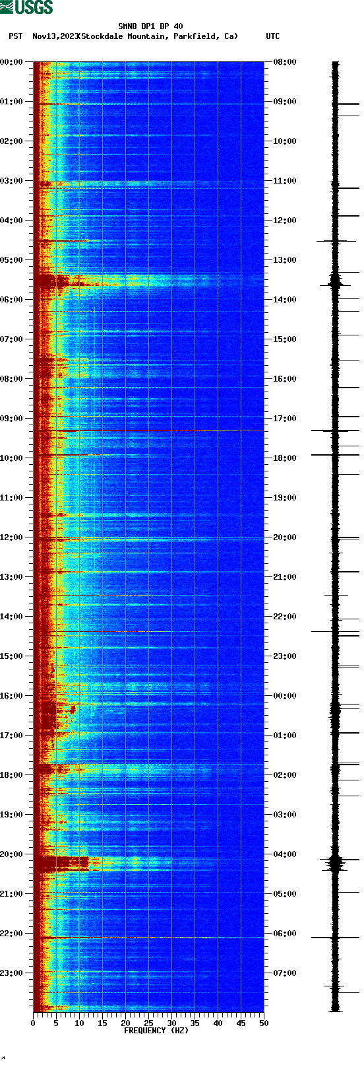The image size is (364, 1065).
Task: Click the 05:00 PST time label
Action: 12,260
